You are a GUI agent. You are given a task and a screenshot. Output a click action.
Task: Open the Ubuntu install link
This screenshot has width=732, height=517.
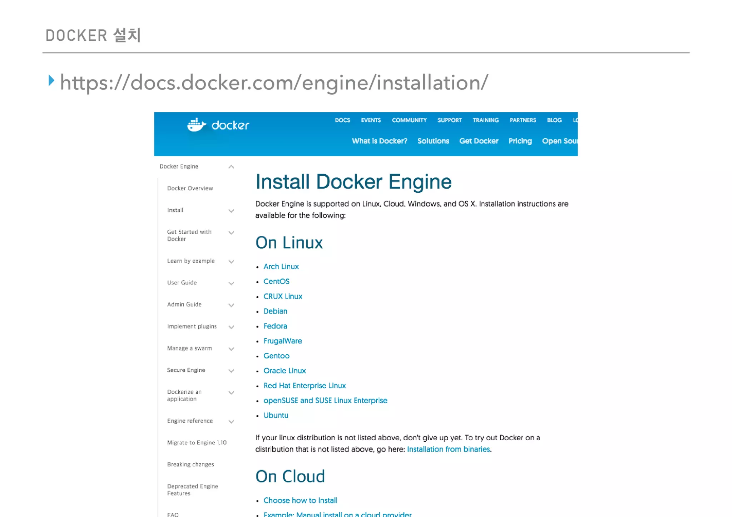(x=276, y=416)
